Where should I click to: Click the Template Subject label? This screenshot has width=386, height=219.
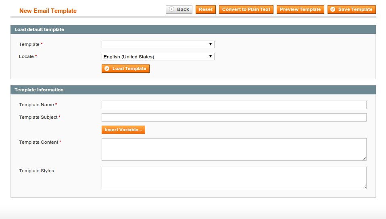click(x=38, y=117)
